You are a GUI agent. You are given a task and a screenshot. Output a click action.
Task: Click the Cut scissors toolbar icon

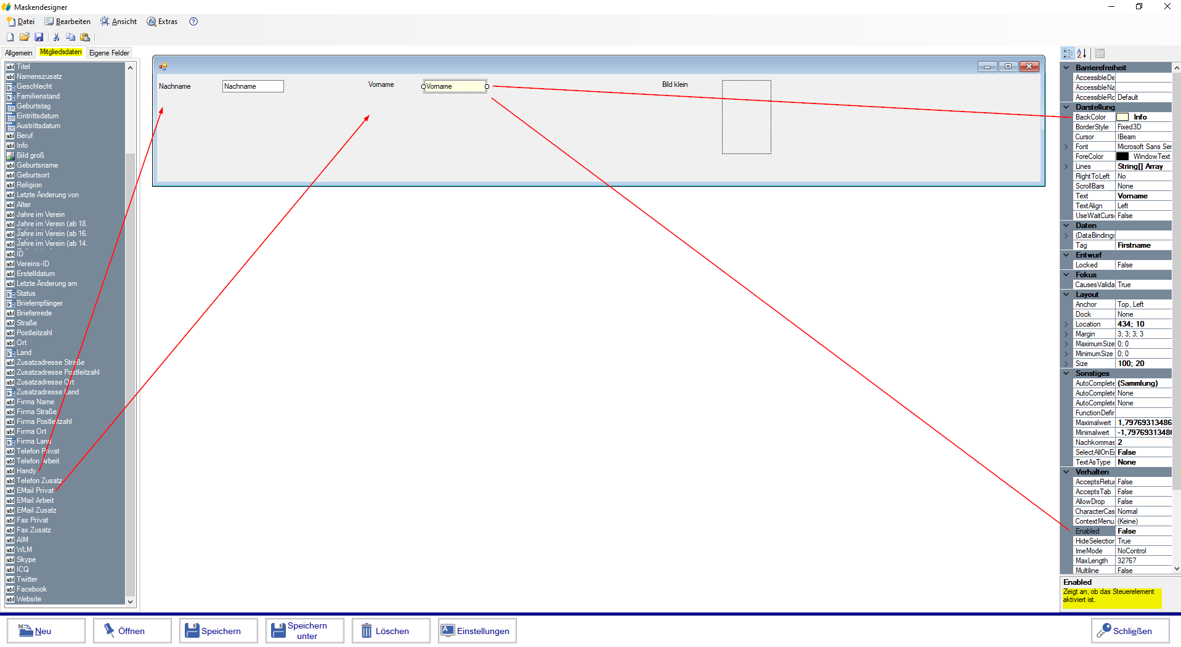56,37
